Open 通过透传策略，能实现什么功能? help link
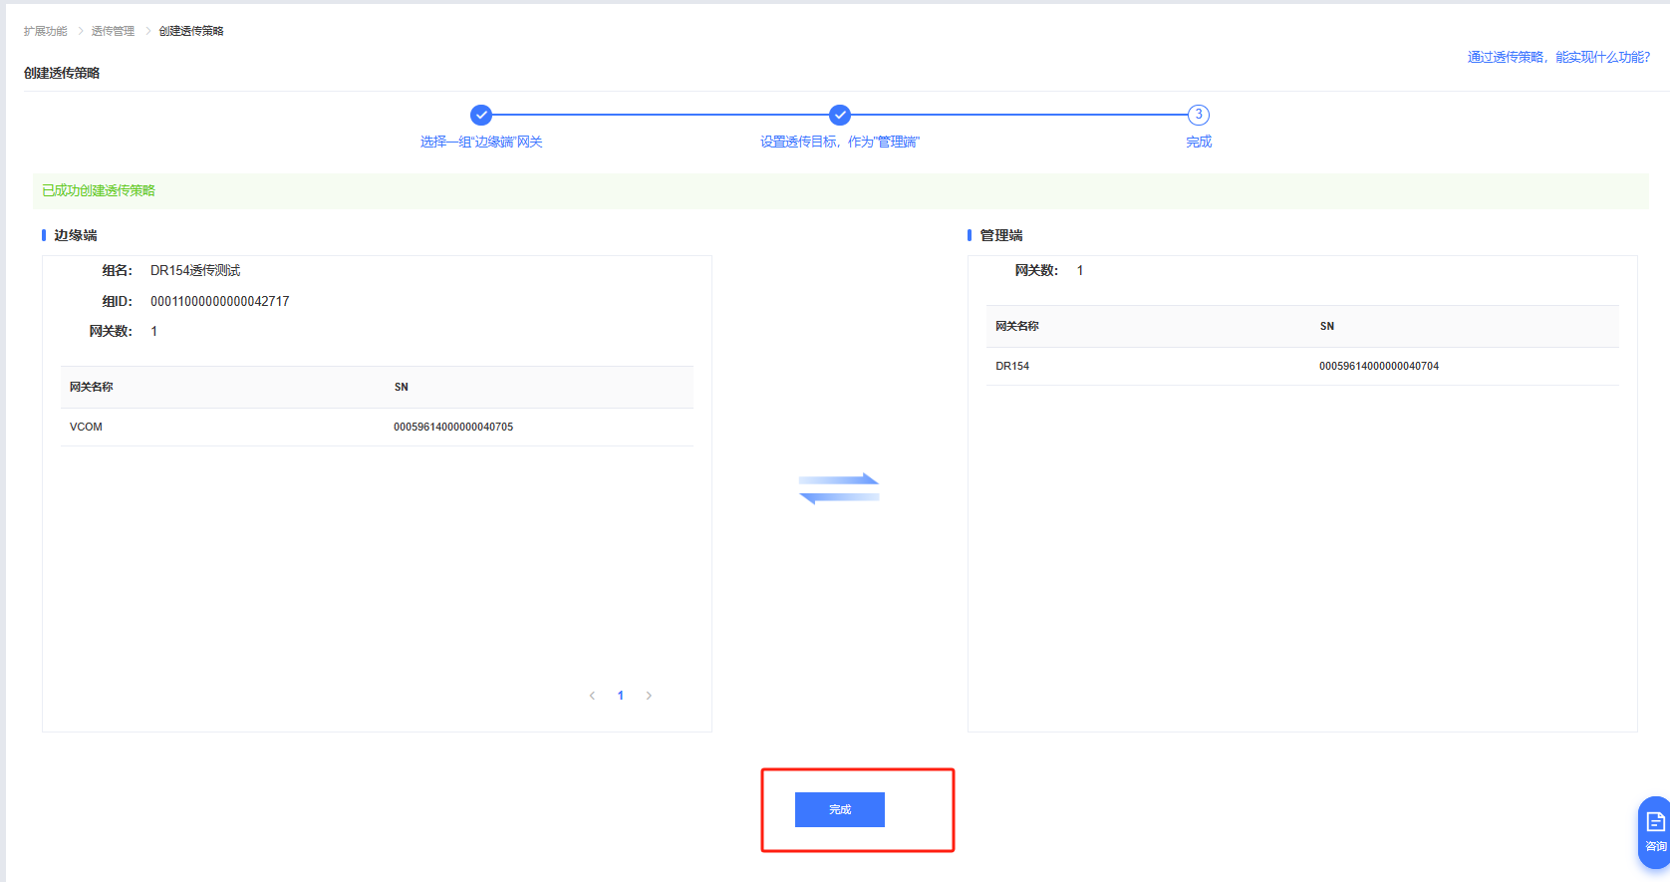The image size is (1670, 882). pos(1558,57)
